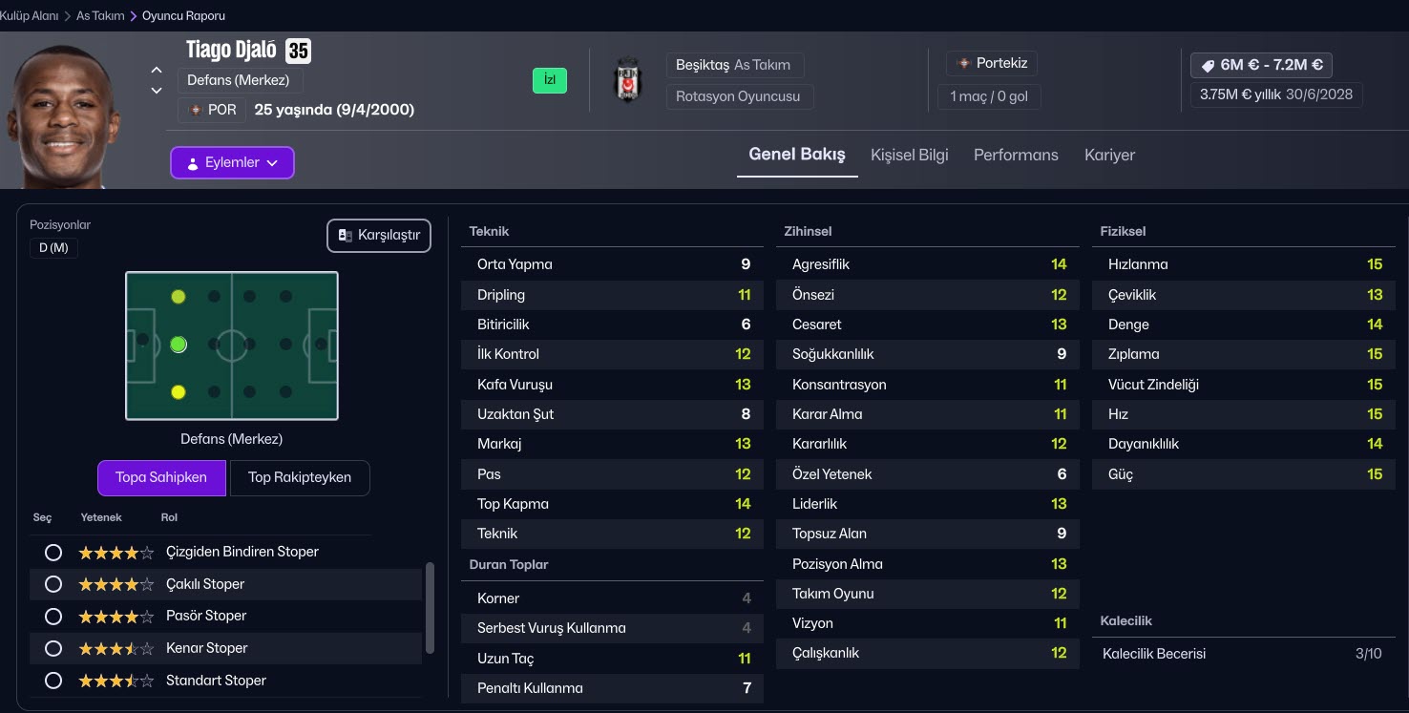Select the Çizgiden Bindiren Stoper role radio

tap(53, 552)
